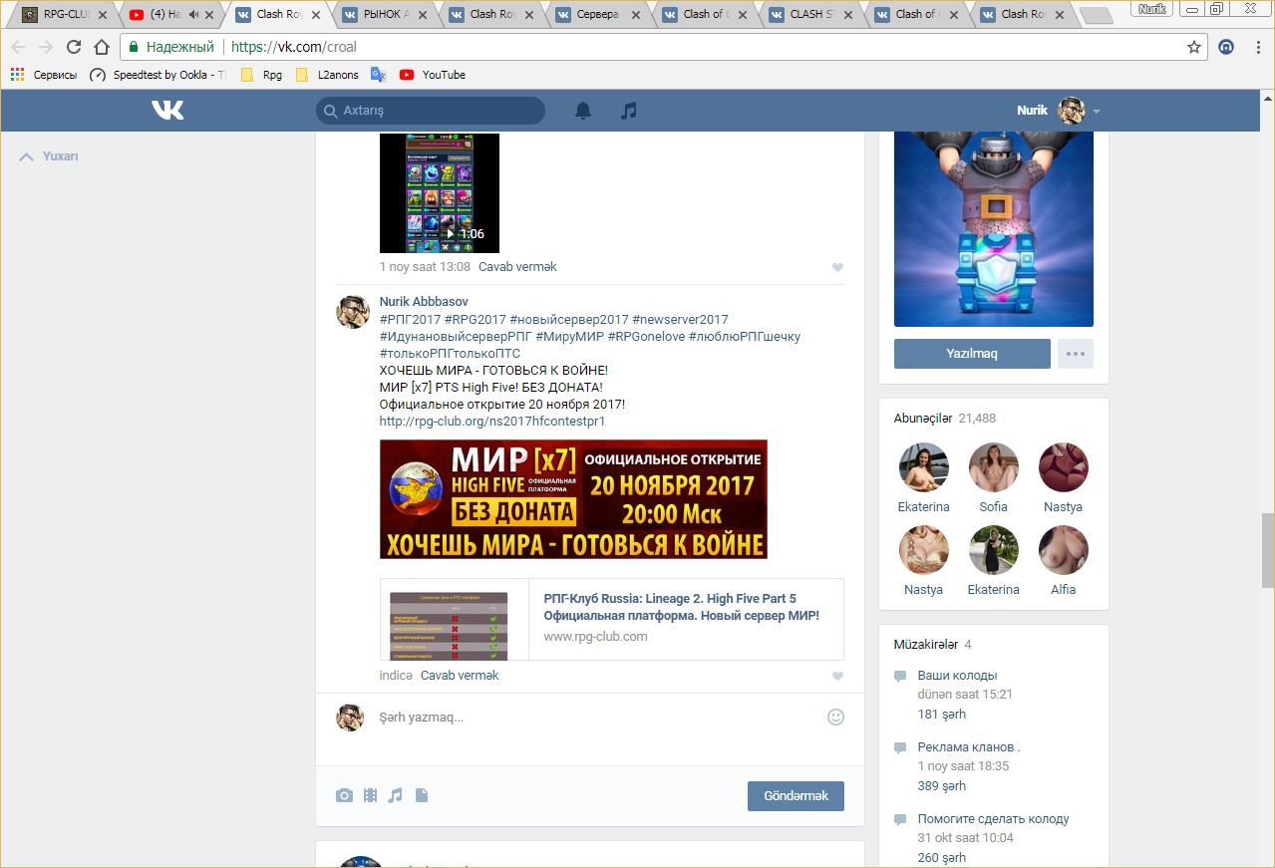
Task: Click the page vertical scrollbar thumb
Action: coord(1267,550)
